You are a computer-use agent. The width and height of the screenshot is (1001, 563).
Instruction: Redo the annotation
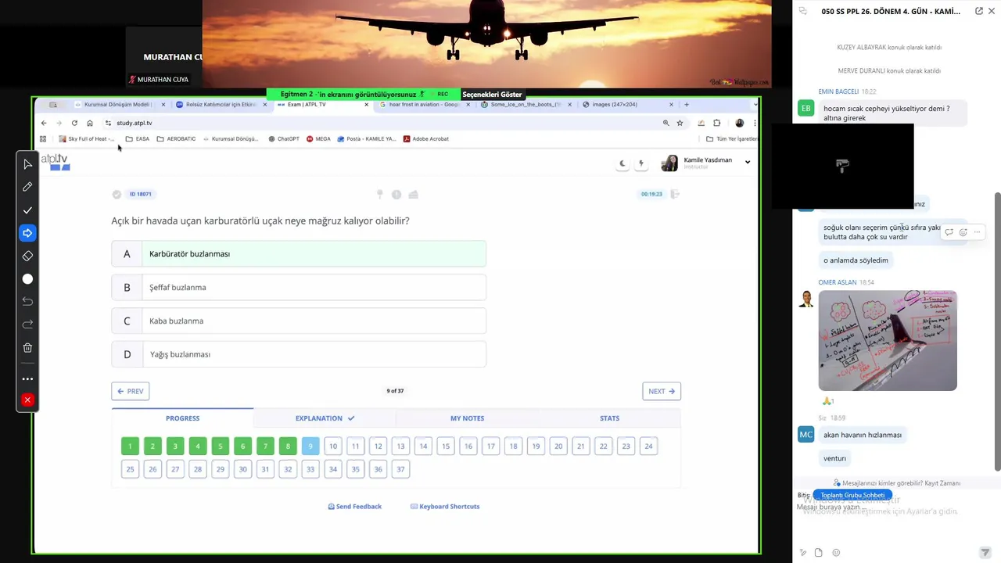coord(27,325)
